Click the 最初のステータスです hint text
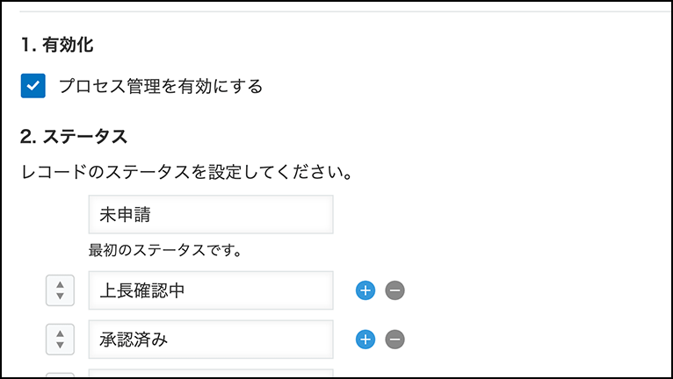Screen dimensions: 673x379 click(165, 250)
